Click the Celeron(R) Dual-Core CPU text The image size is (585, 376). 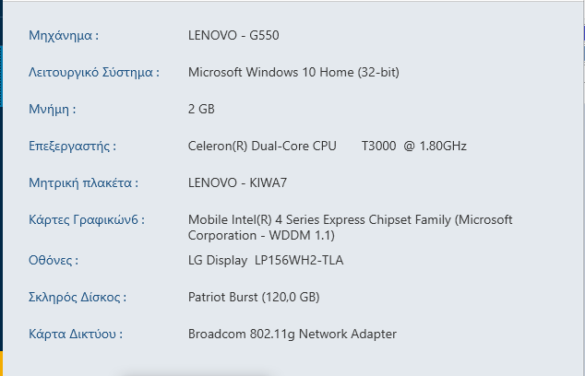tap(263, 146)
